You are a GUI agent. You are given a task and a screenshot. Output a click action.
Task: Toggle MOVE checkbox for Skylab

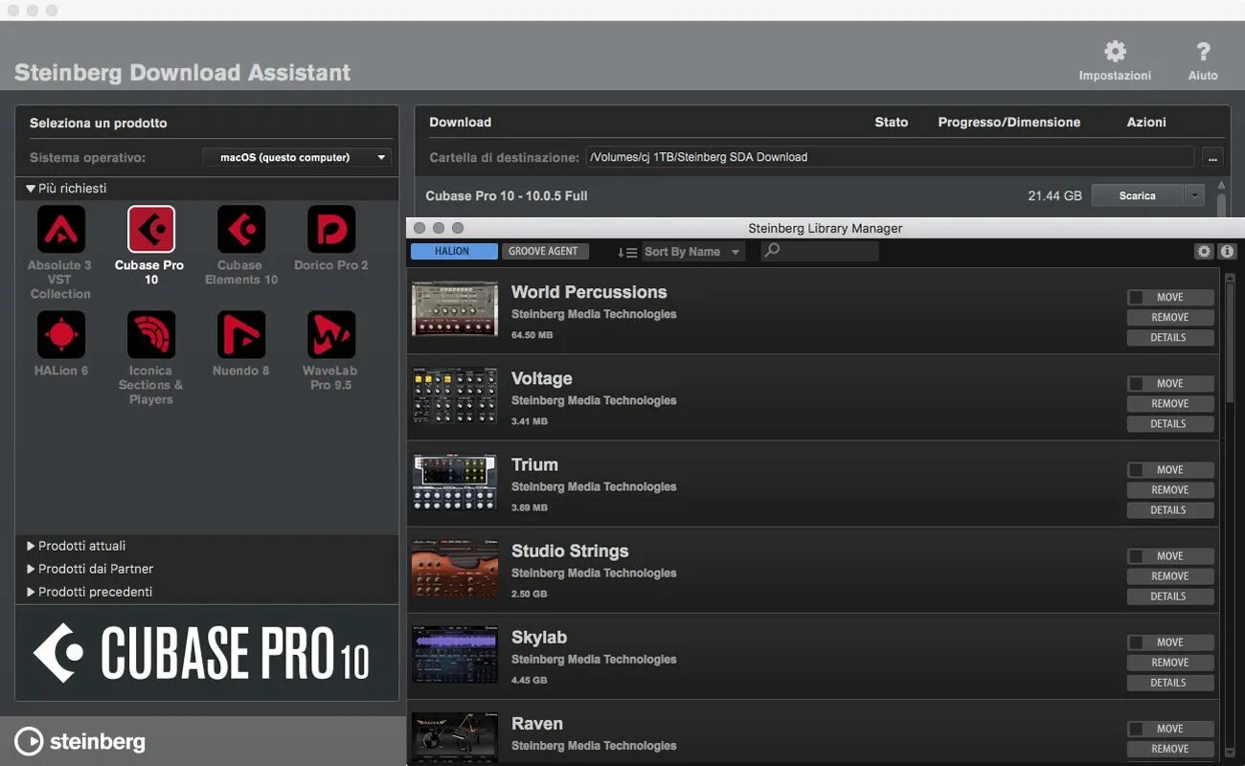click(x=1137, y=642)
